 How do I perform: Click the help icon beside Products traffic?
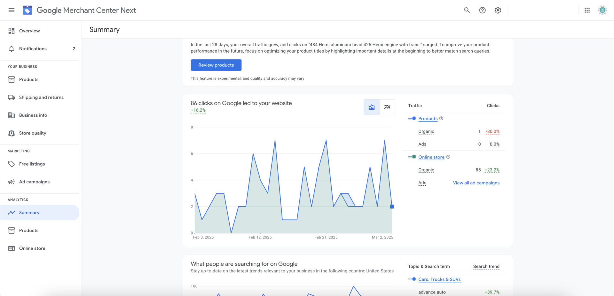tap(441, 118)
